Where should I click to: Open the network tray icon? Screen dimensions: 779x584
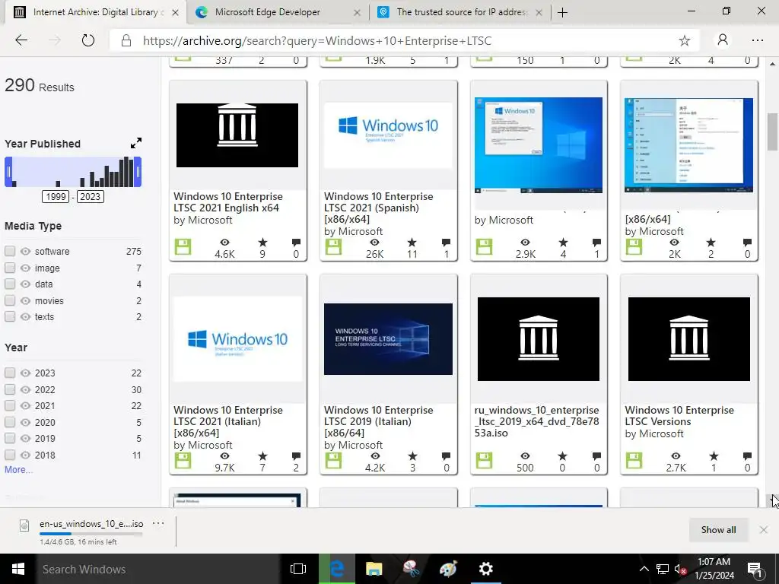[x=663, y=570]
